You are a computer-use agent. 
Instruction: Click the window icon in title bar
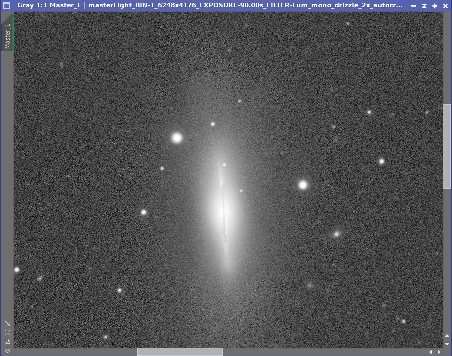(7, 6)
